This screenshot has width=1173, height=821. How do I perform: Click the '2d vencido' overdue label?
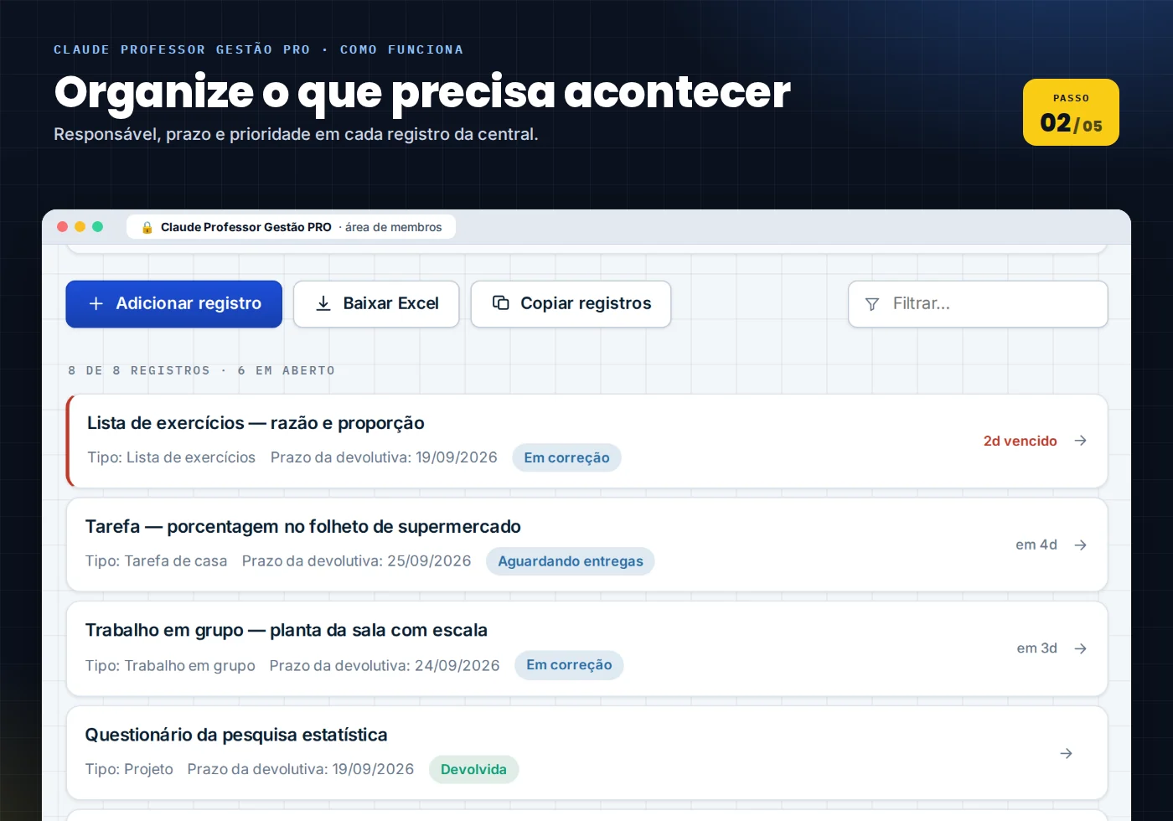coord(1020,441)
